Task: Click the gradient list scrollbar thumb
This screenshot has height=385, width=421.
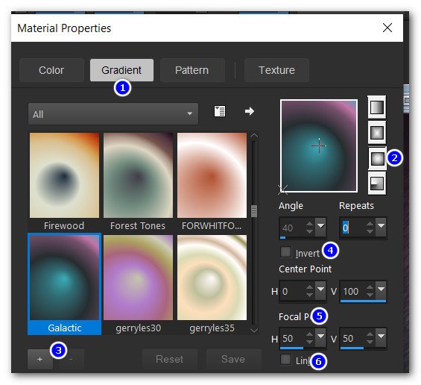Action: click(x=254, y=211)
